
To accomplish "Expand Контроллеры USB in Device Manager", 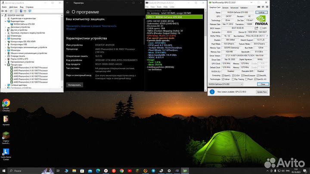I will [6, 44].
